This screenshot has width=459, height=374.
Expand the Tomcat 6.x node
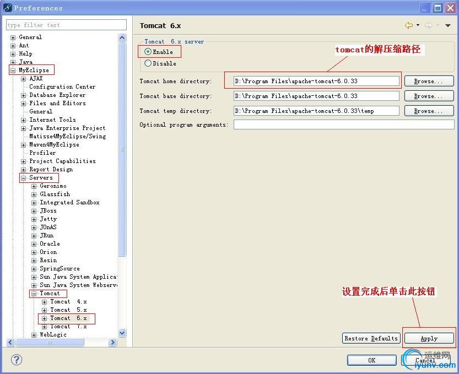pyautogui.click(x=45, y=318)
